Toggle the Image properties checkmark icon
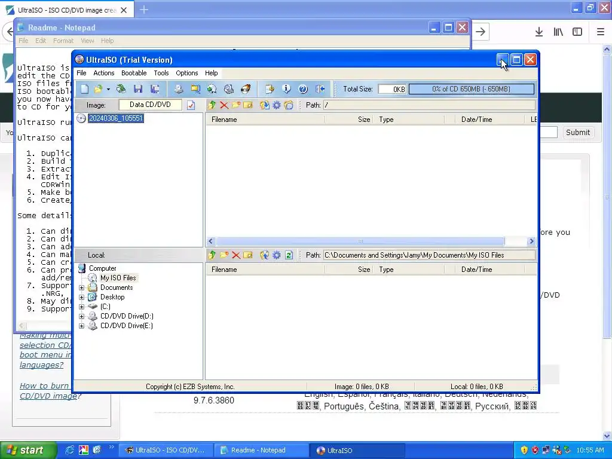This screenshot has width=612, height=459. (x=191, y=105)
